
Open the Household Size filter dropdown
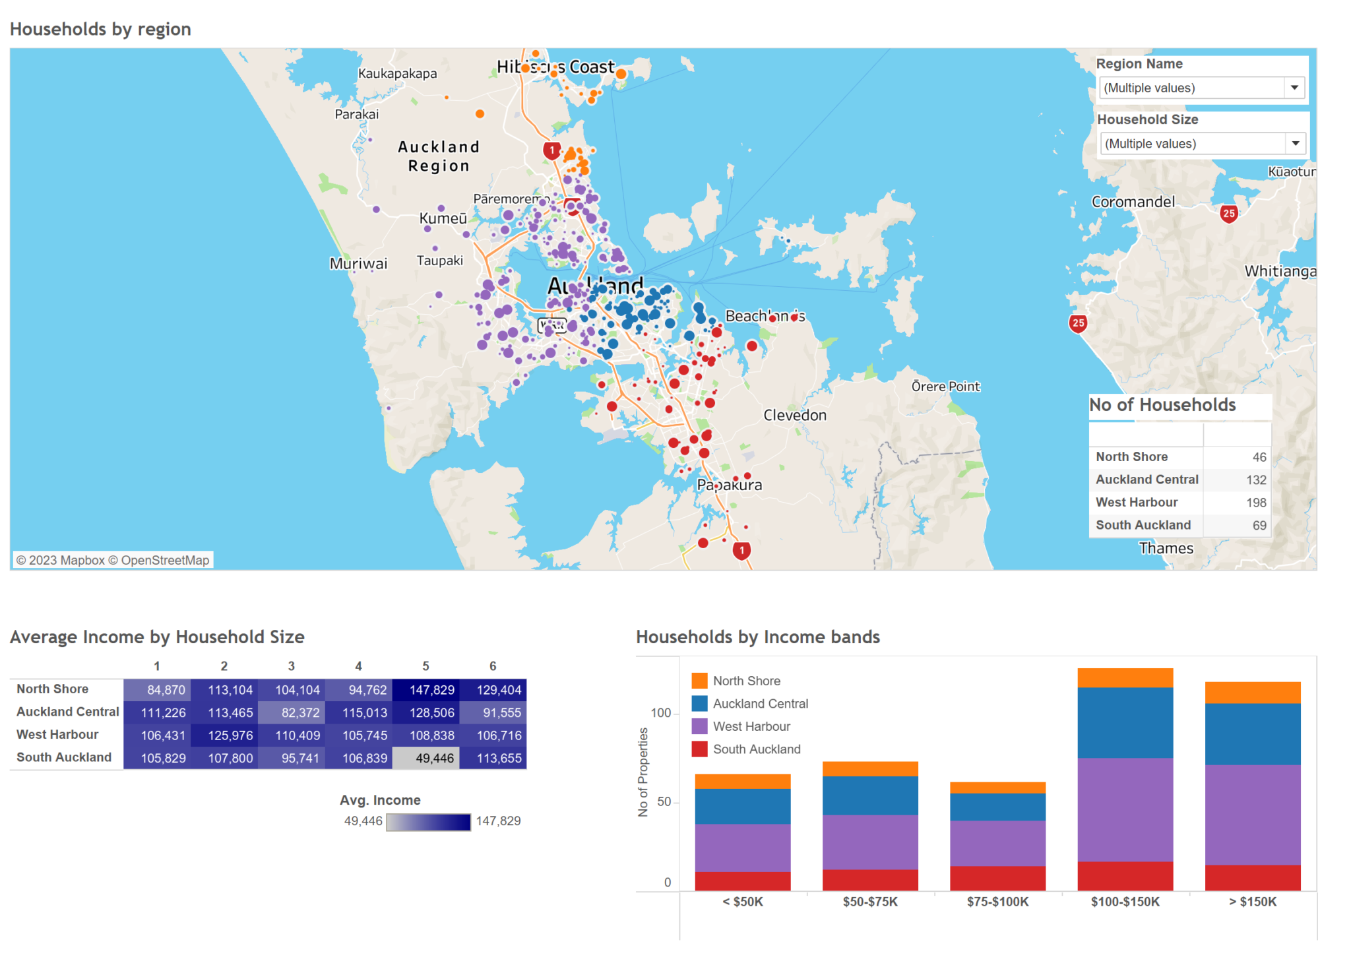coord(1295,143)
